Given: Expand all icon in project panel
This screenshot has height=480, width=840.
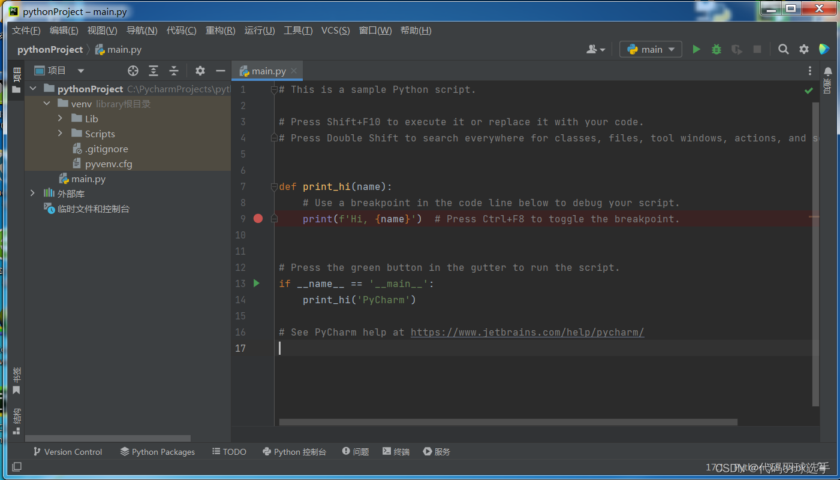Looking at the screenshot, I should point(153,71).
